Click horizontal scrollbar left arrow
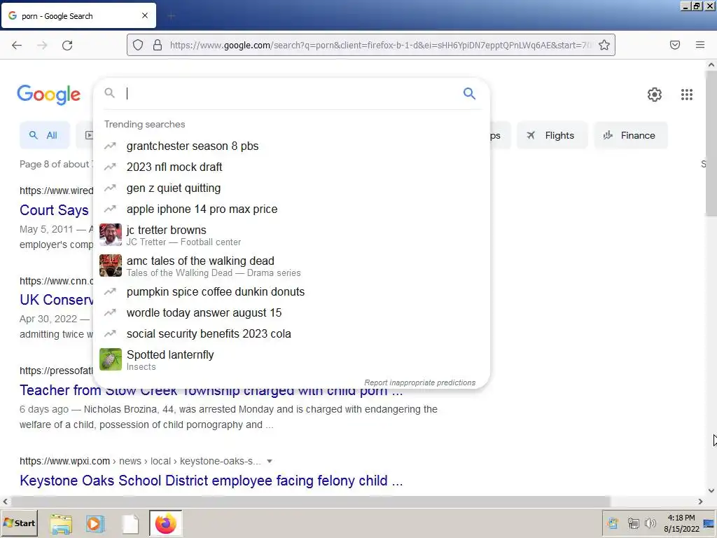 (6, 502)
